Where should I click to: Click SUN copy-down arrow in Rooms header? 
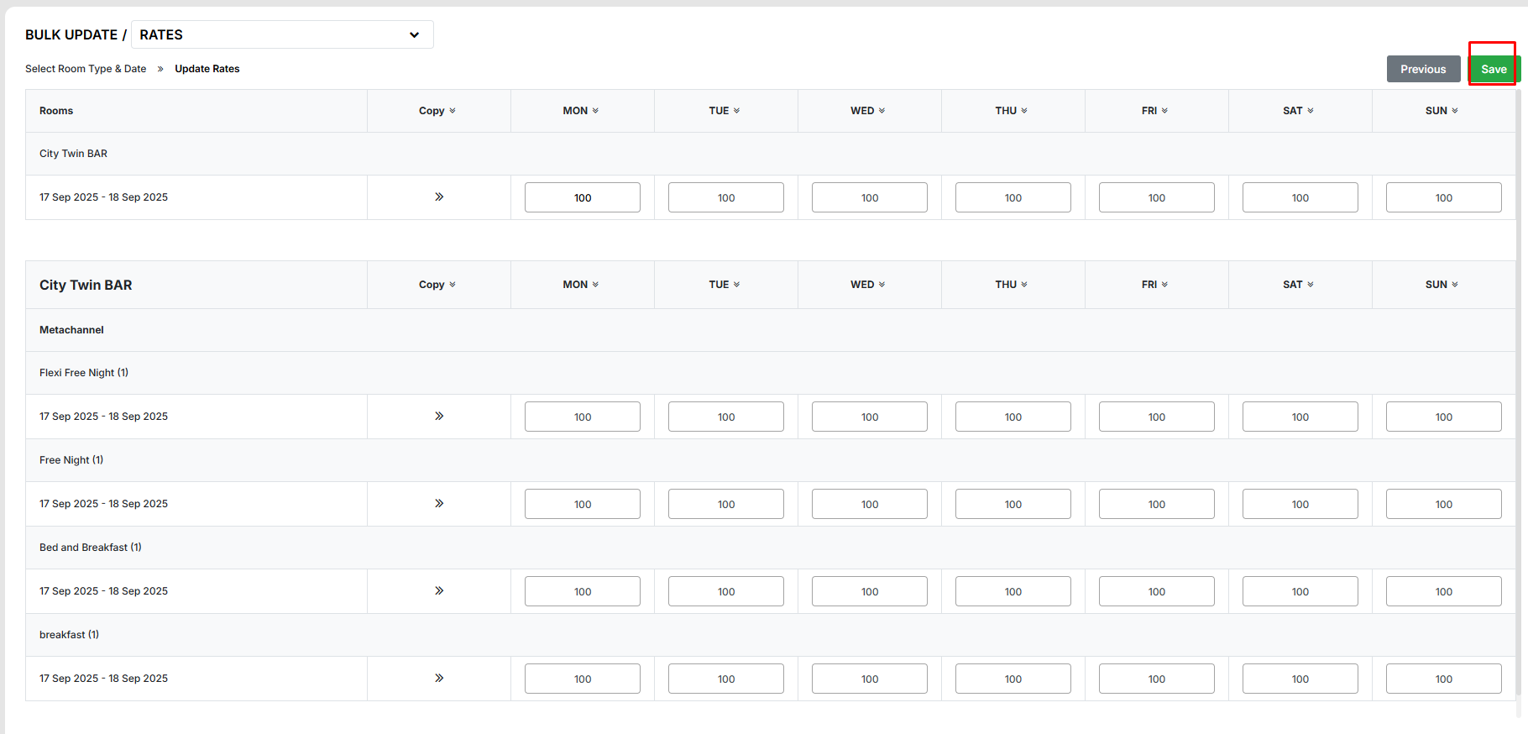(1455, 111)
